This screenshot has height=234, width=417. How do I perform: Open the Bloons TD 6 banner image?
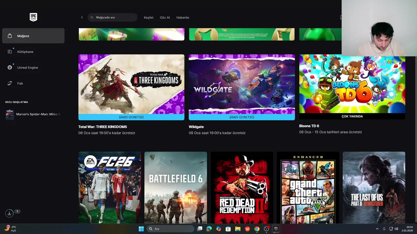pos(352,84)
